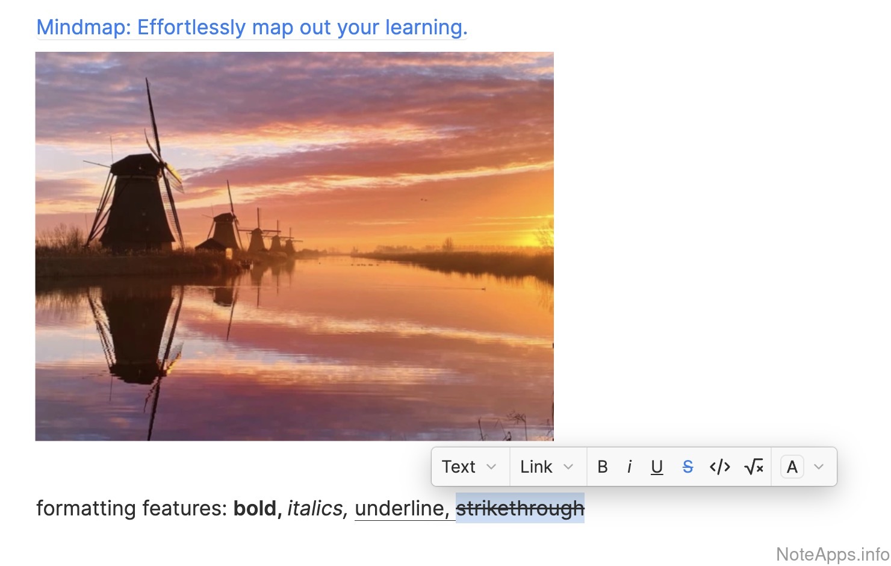Screen dimensions: 891x566
Task: Open the Mindmap: Effortlessly map out link
Action: point(252,27)
